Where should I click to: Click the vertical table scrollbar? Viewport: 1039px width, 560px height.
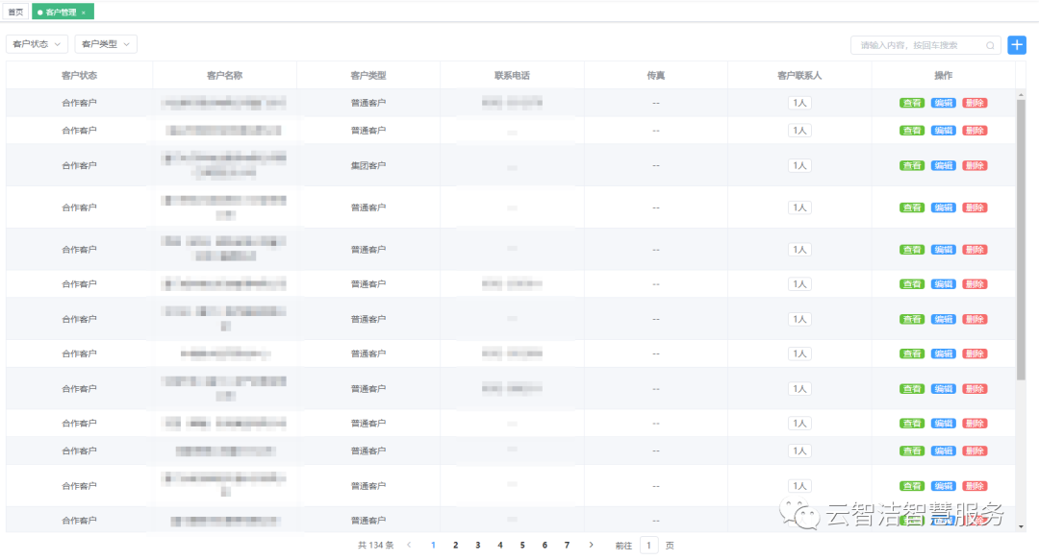[x=1021, y=240]
